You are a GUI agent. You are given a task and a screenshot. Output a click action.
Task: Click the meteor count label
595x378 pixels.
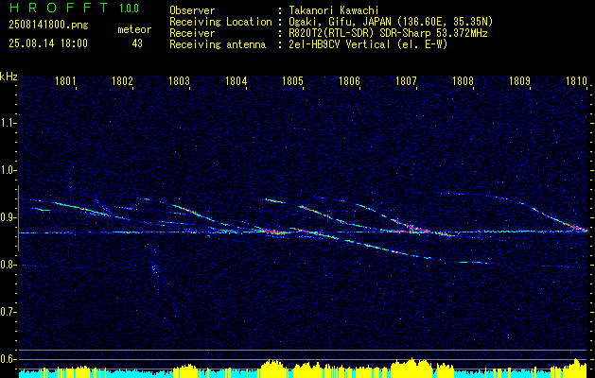[134, 29]
